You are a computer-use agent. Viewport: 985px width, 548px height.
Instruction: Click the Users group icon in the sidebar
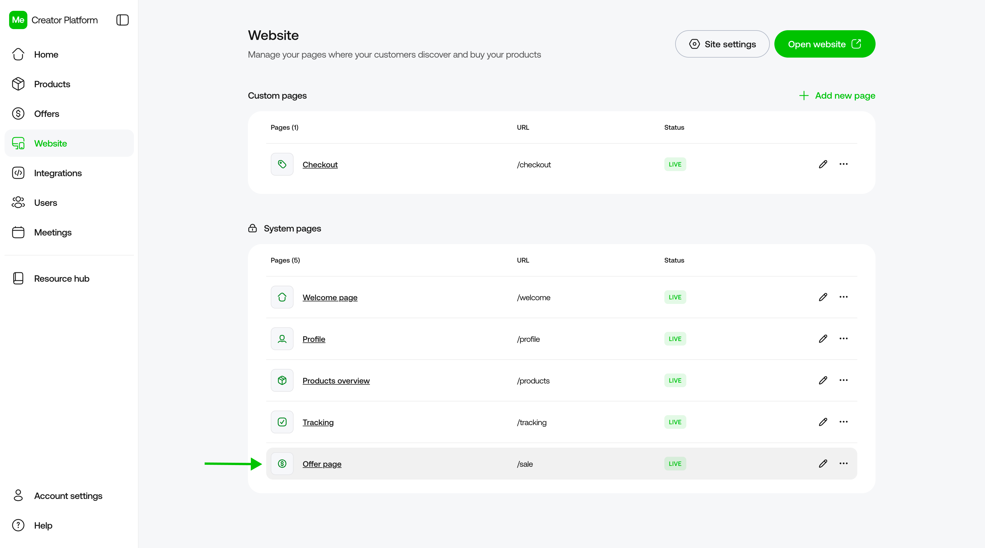[x=18, y=203]
